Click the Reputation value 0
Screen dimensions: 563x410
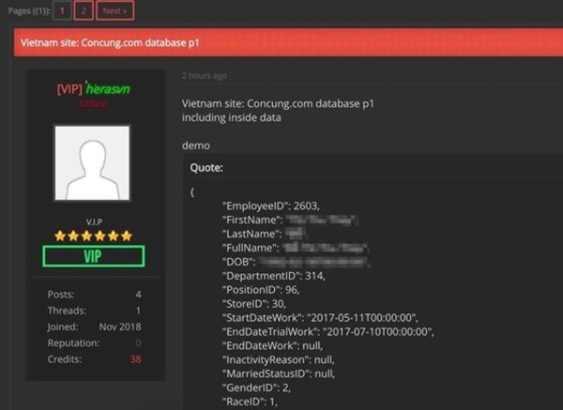(138, 343)
